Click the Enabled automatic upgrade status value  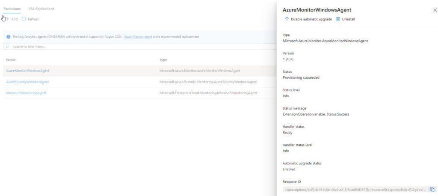coord(289,169)
